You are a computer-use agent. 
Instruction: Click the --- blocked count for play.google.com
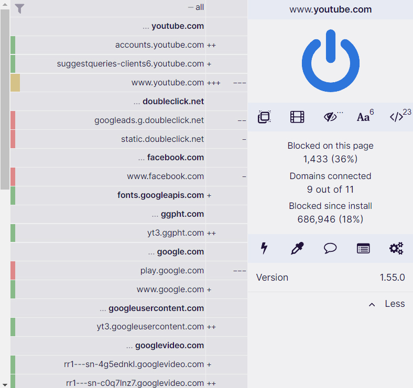pos(240,271)
